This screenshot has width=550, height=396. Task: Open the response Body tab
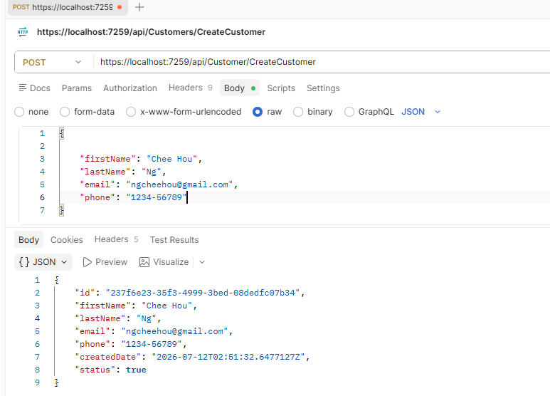pyautogui.click(x=28, y=240)
